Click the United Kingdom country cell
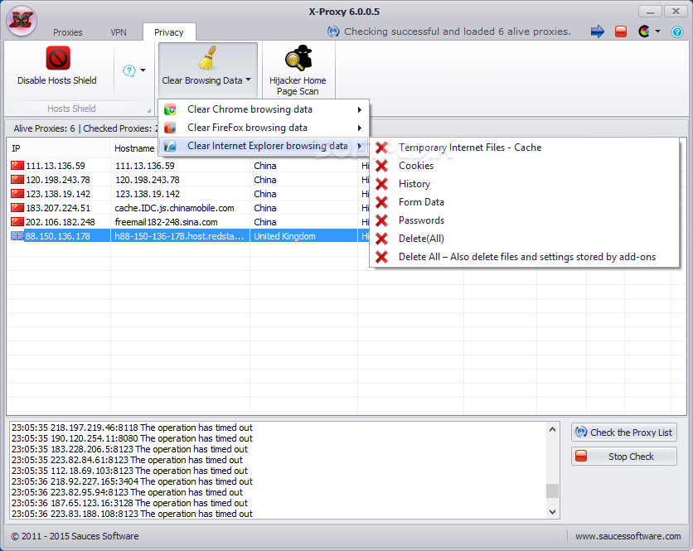This screenshot has width=693, height=551. coord(303,236)
